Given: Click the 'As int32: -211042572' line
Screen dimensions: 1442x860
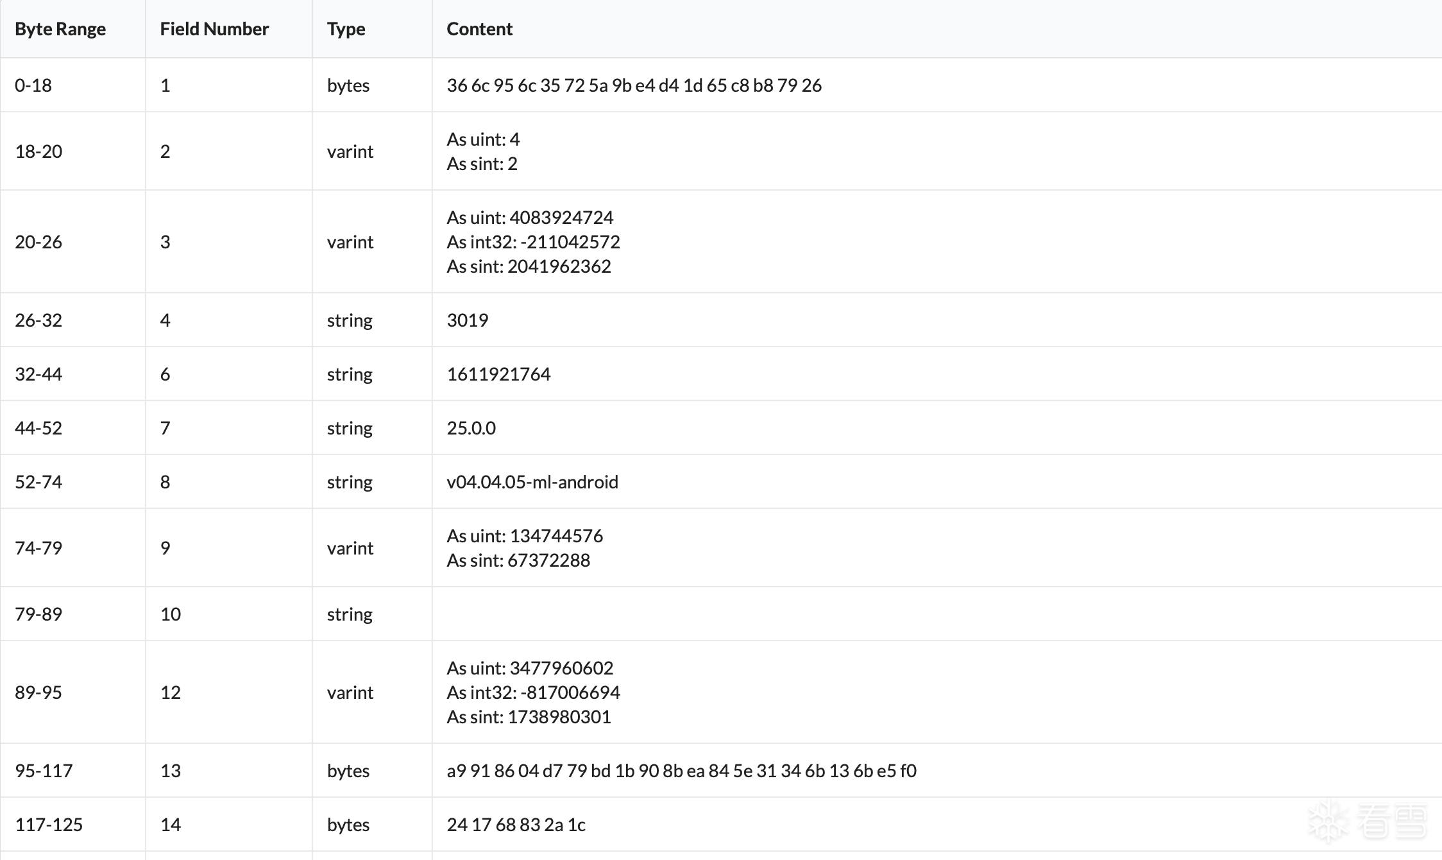Looking at the screenshot, I should pos(533,242).
